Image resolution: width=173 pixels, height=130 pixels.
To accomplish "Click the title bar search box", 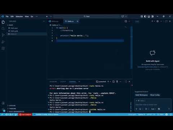I will (86, 16).
